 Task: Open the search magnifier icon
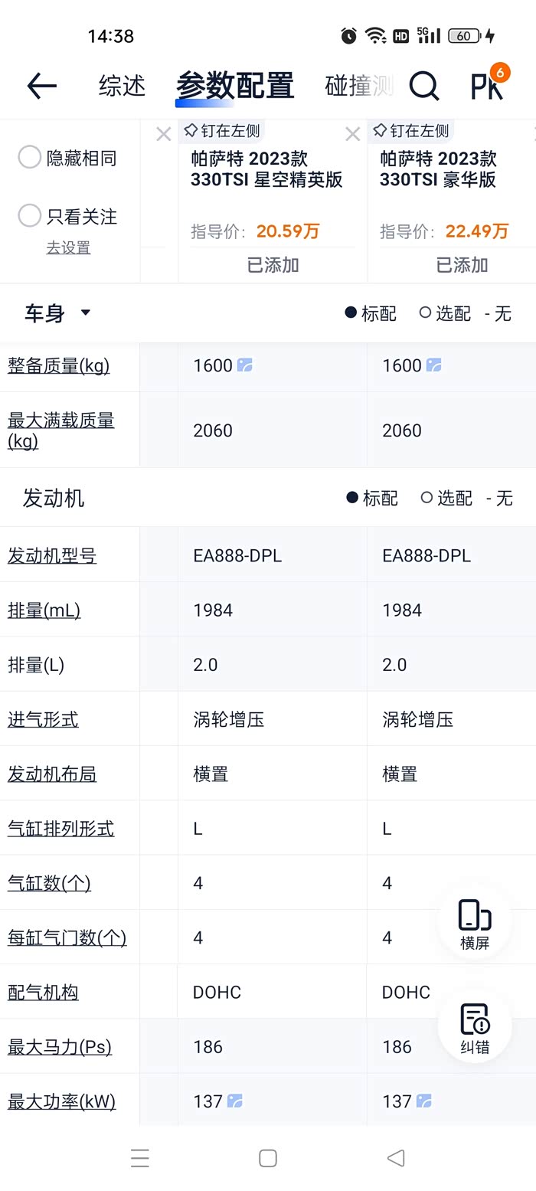click(423, 86)
